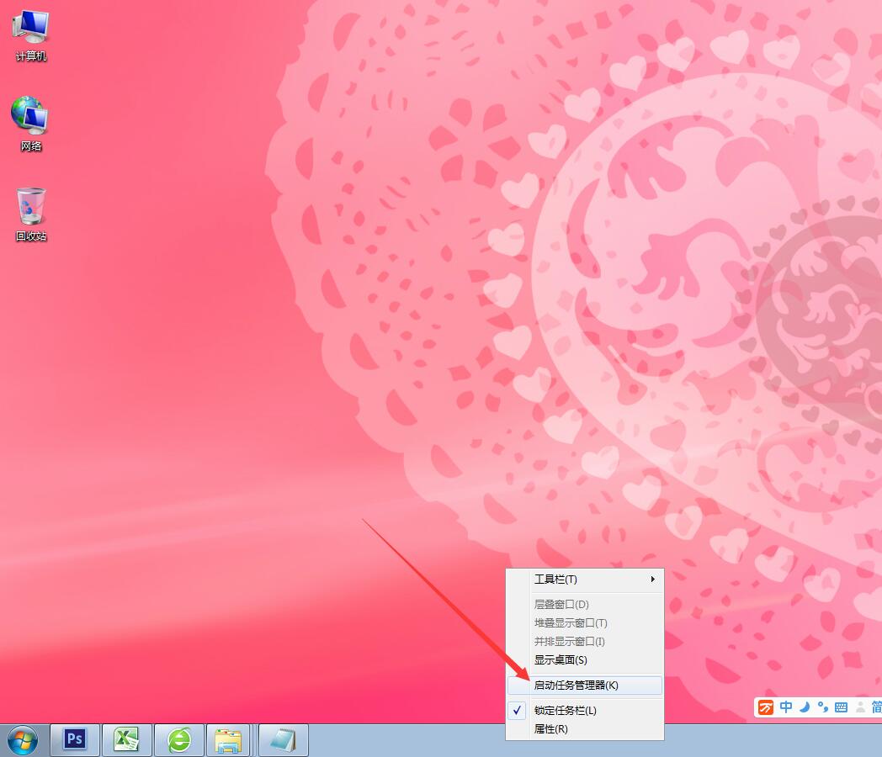Viewport: 882px width, 757px height.
Task: Select 显示桌面(S) menu entry
Action: tap(561, 660)
